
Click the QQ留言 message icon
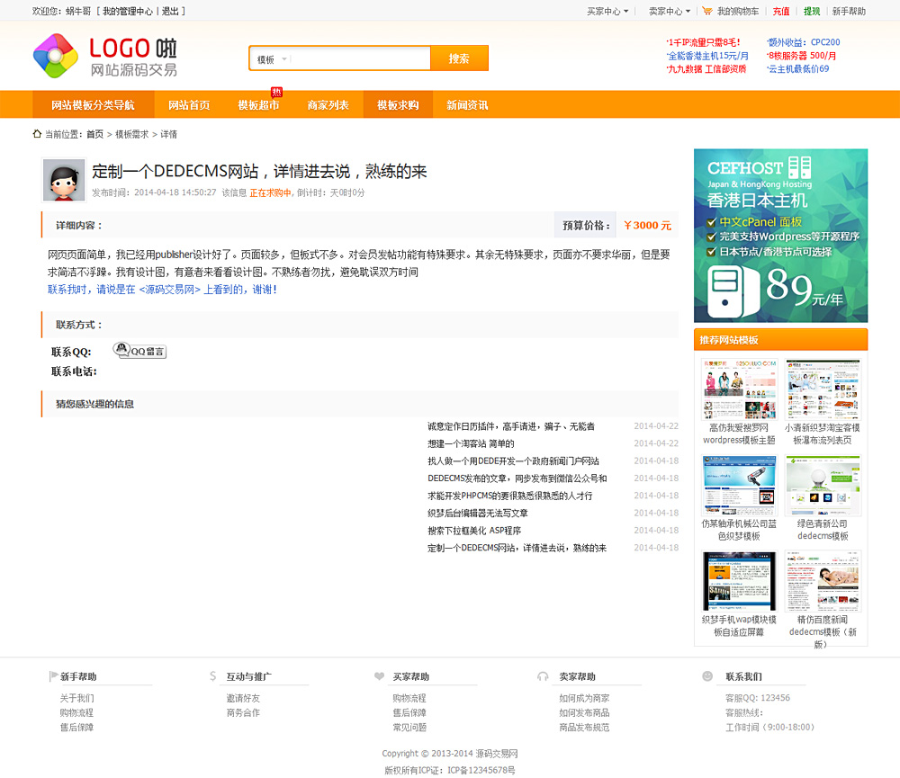139,351
